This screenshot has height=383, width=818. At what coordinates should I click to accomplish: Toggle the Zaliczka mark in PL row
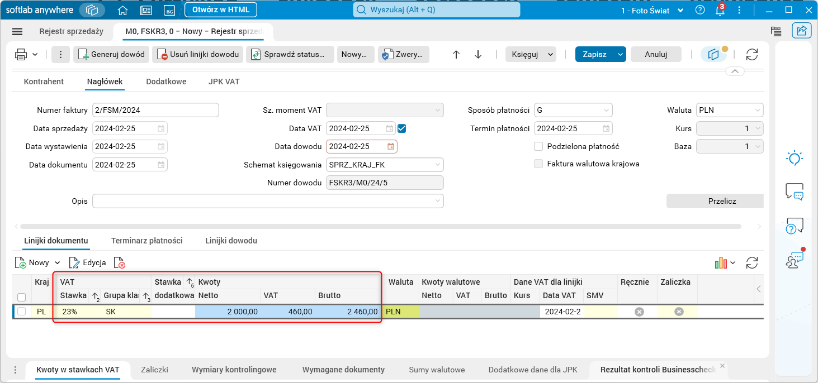click(x=679, y=312)
